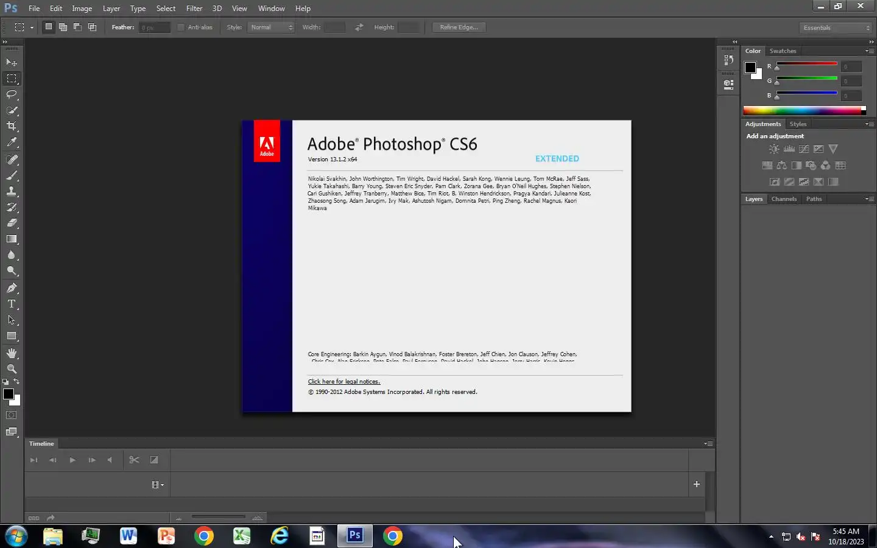Click Convert to frame animation icon
The width and height of the screenshot is (877, 548).
click(33, 518)
